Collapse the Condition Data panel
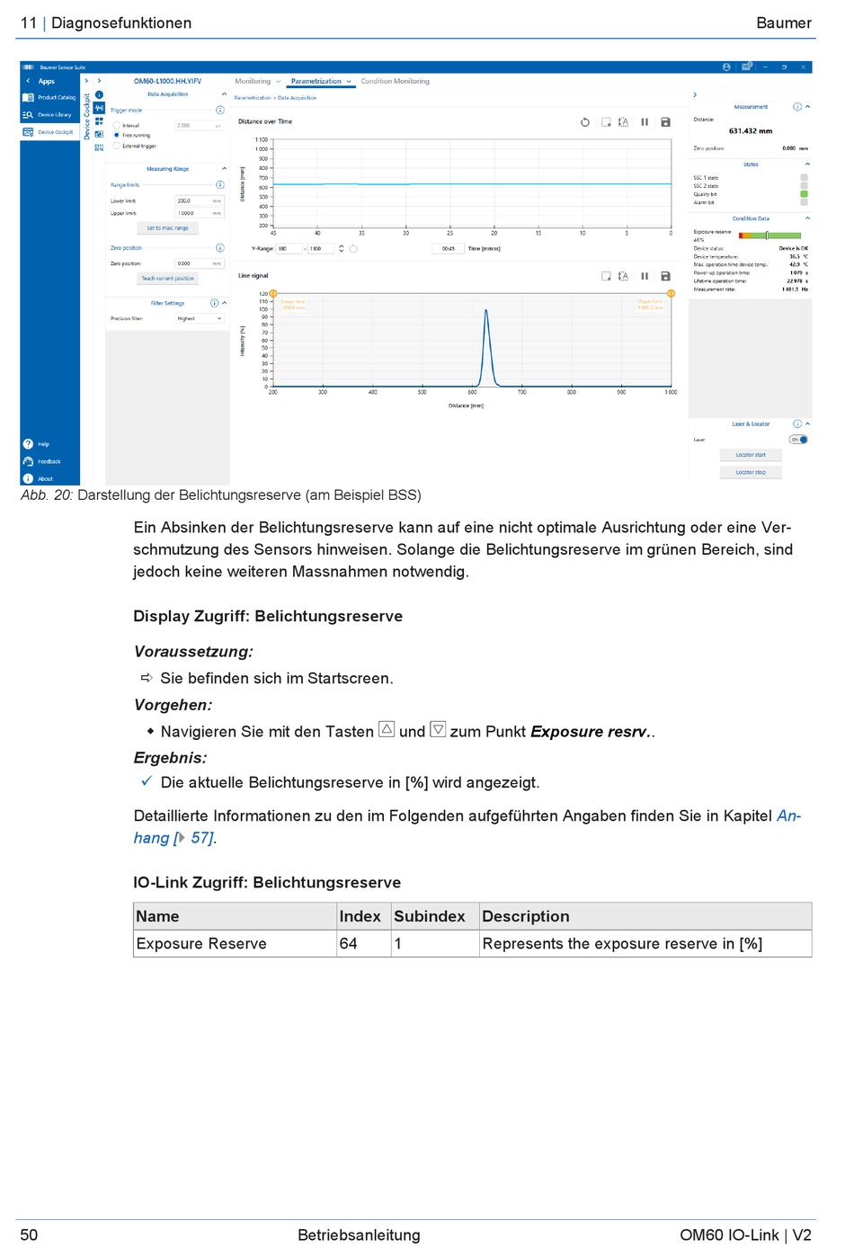This screenshot has height=1247, width=854. (x=807, y=218)
